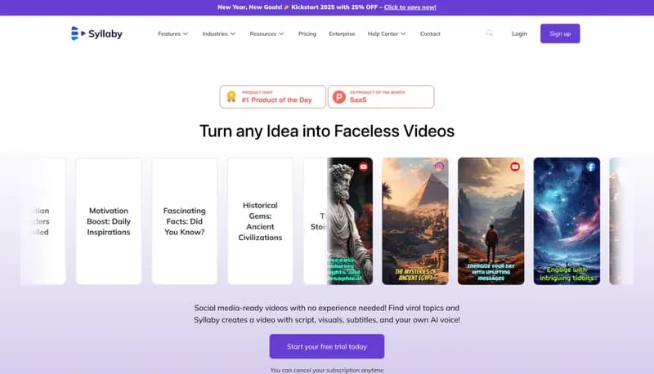The width and height of the screenshot is (654, 374).
Task: Expand the Features dropdown menu
Action: coord(172,33)
